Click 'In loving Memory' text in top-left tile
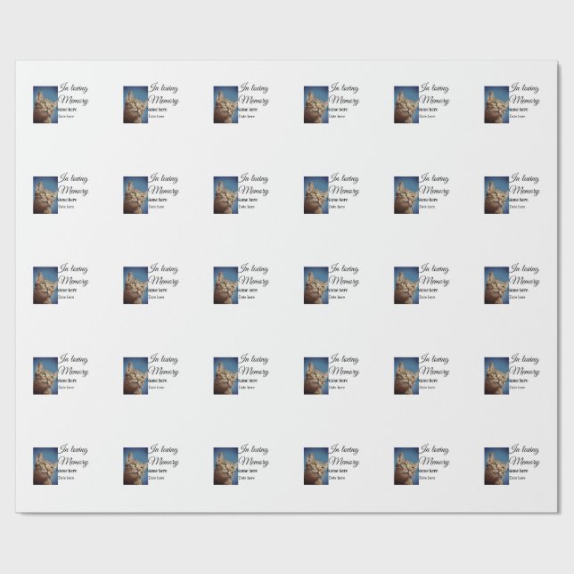This screenshot has height=574, width=574. click(74, 96)
